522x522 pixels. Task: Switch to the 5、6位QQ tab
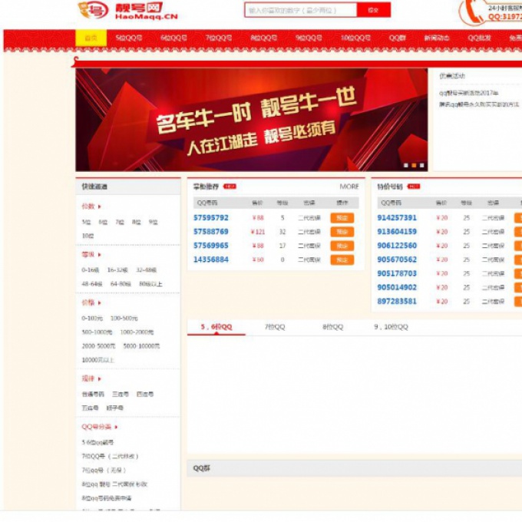pyautogui.click(x=216, y=327)
